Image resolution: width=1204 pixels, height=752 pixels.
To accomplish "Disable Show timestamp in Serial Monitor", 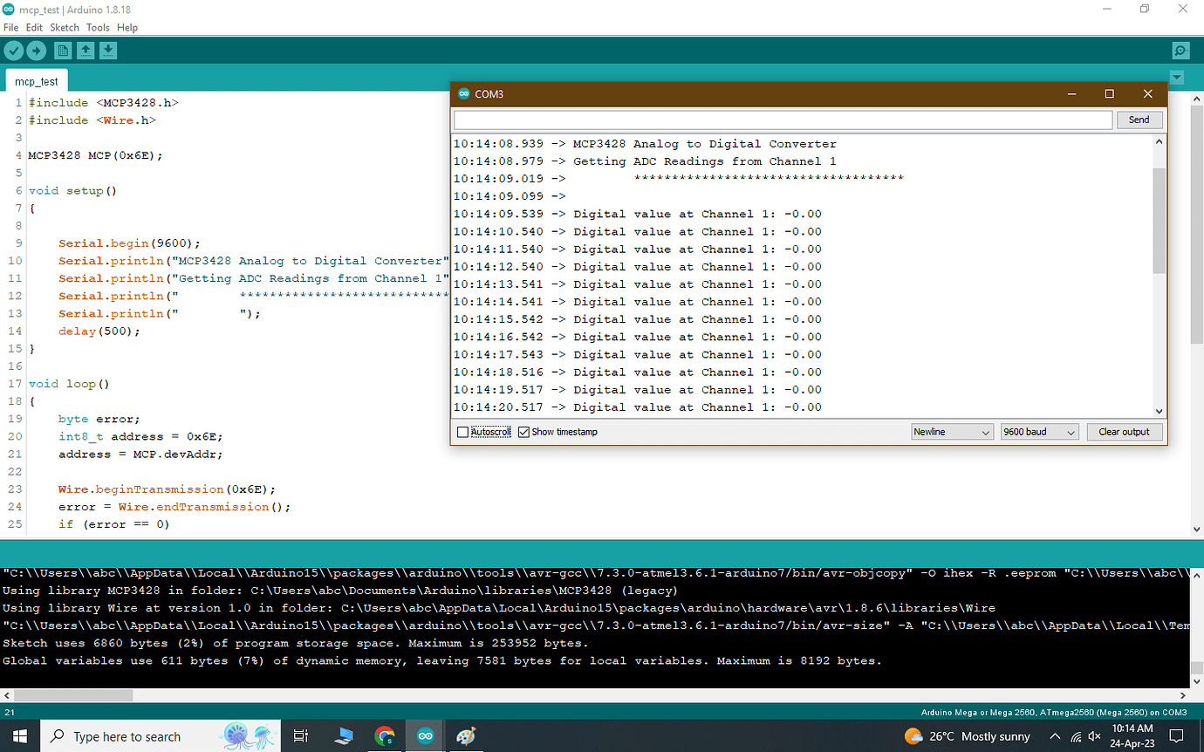I will 524,431.
